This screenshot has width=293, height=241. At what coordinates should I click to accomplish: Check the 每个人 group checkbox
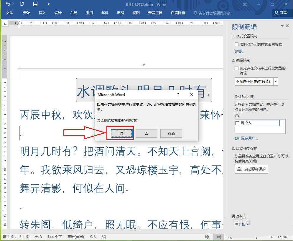click(x=238, y=123)
